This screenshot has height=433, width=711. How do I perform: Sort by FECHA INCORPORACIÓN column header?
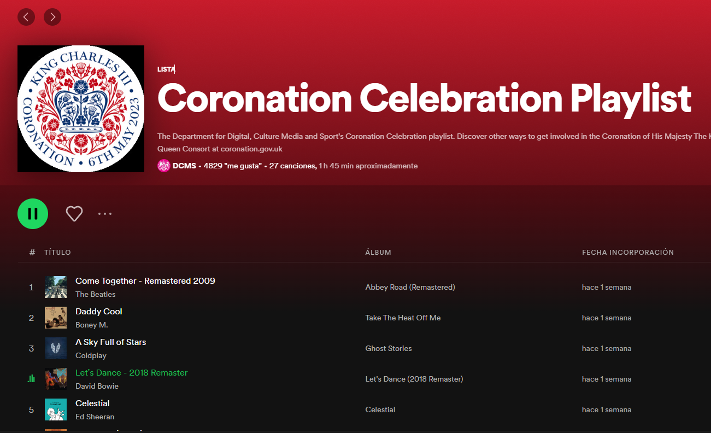click(x=628, y=252)
